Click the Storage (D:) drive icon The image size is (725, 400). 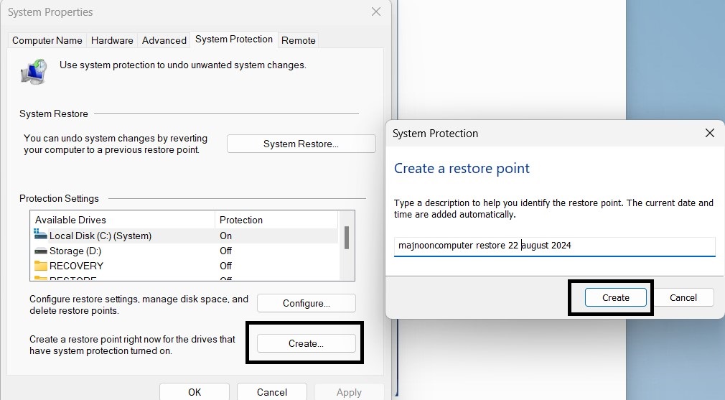coord(41,251)
